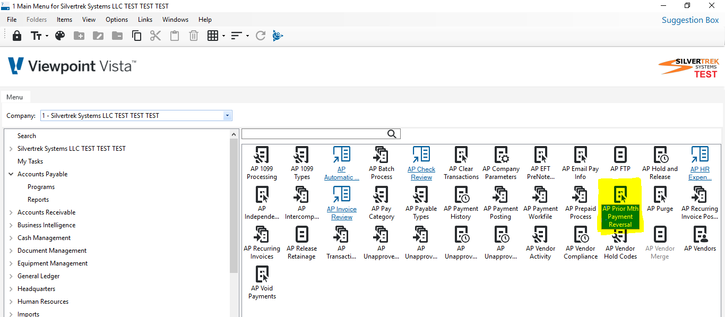Screen dimensions: 725x317
Task: Open AP 1099 Processing program
Action: point(262,164)
